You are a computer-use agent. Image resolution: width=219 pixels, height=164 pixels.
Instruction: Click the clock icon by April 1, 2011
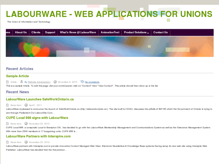[26, 105]
